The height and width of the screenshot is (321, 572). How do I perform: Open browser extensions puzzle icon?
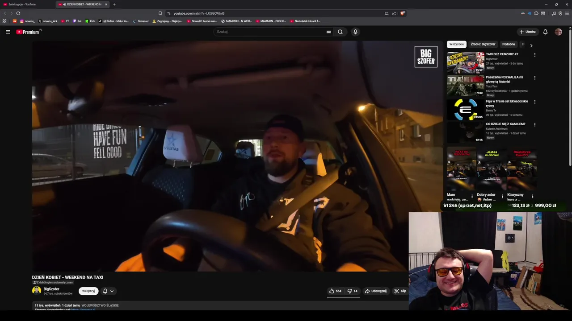536,13
